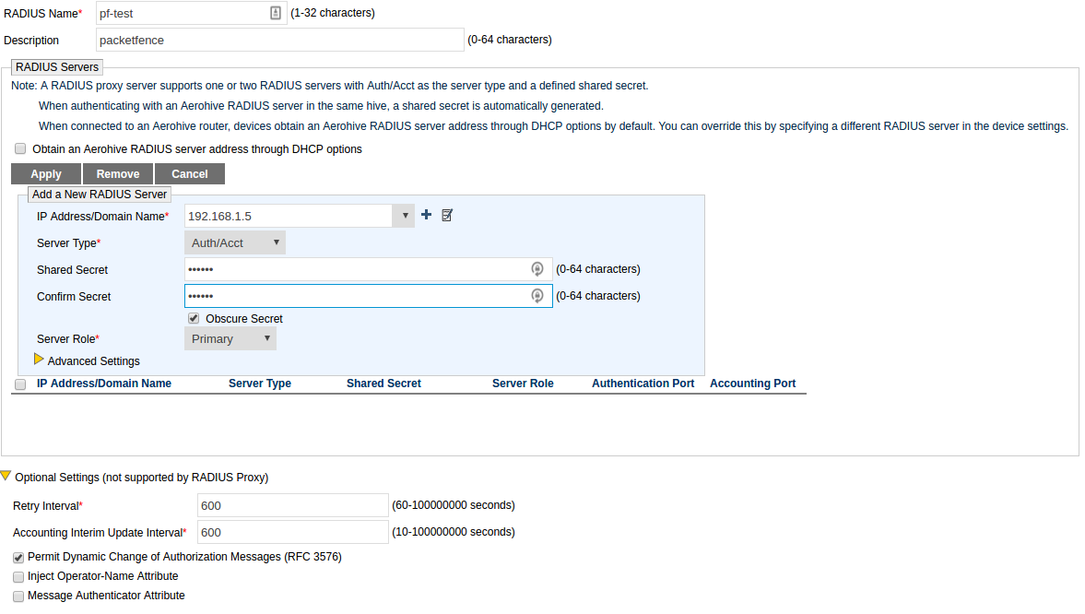Toggle the Obscure Secret checkbox

[194, 318]
